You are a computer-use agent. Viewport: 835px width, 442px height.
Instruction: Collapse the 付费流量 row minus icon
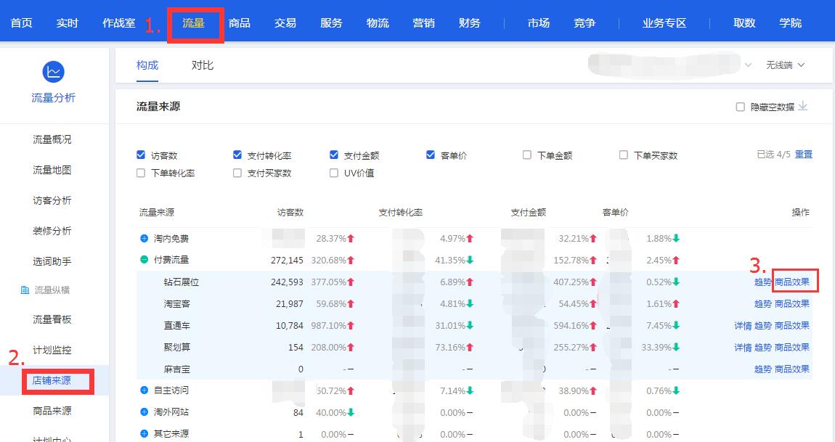tap(144, 260)
